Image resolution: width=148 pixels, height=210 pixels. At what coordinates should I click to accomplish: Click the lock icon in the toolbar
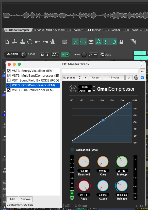pos(121,42)
